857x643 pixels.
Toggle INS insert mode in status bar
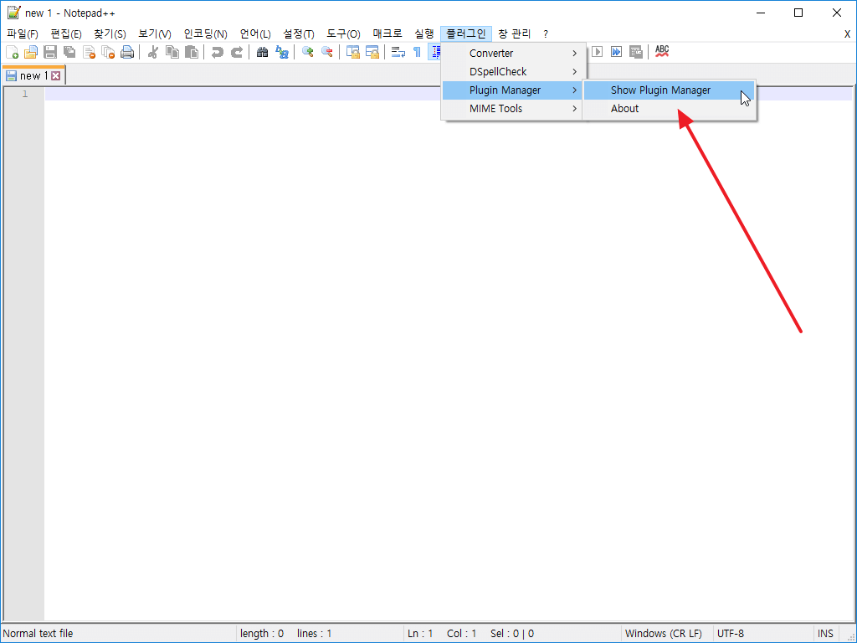(x=825, y=633)
